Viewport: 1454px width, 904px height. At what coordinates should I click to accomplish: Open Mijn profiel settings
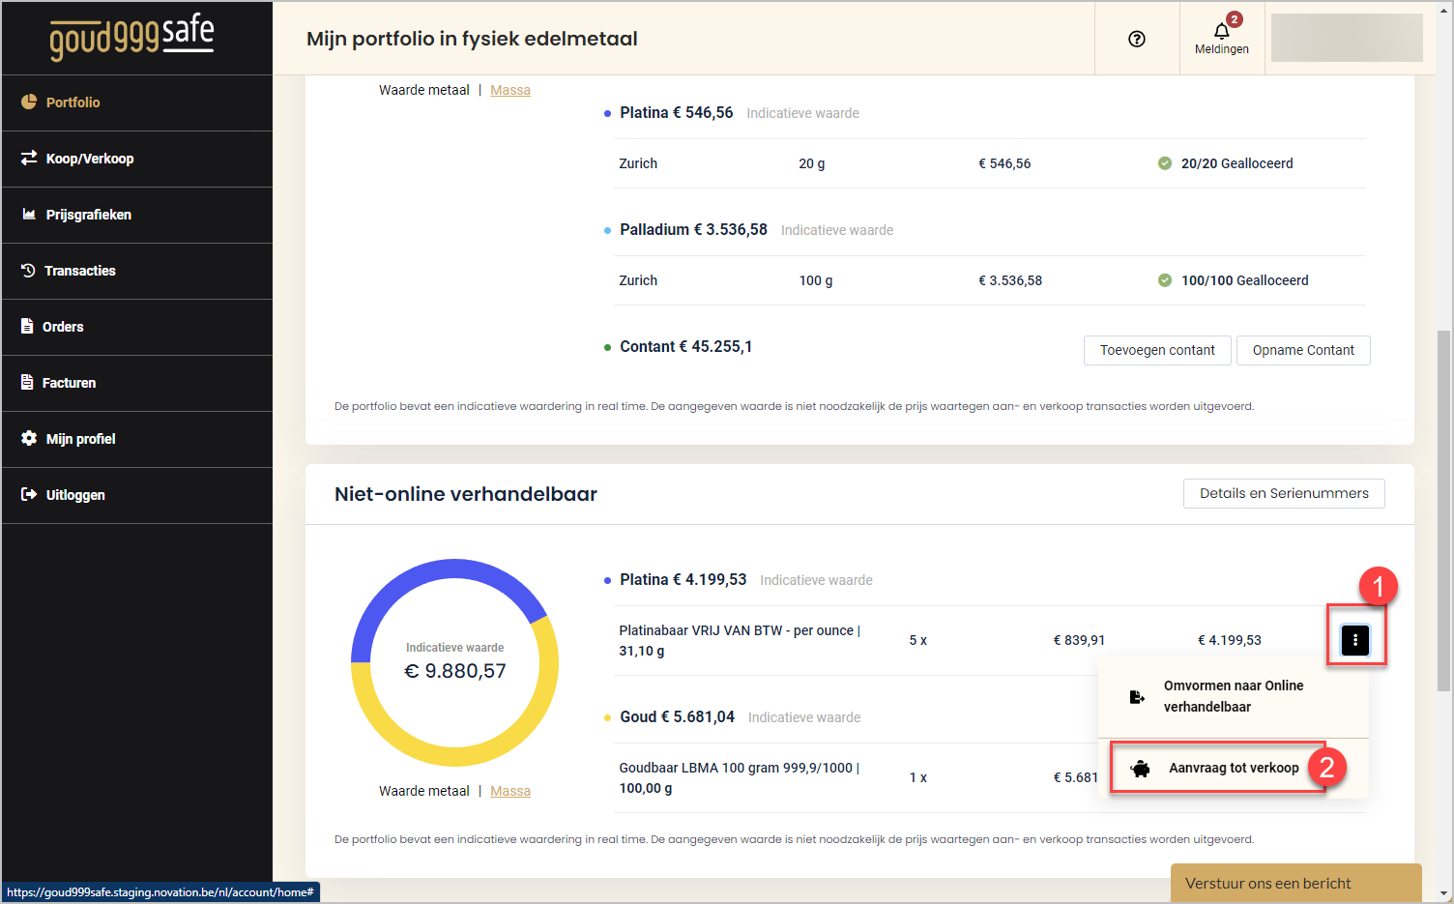pyautogui.click(x=137, y=439)
